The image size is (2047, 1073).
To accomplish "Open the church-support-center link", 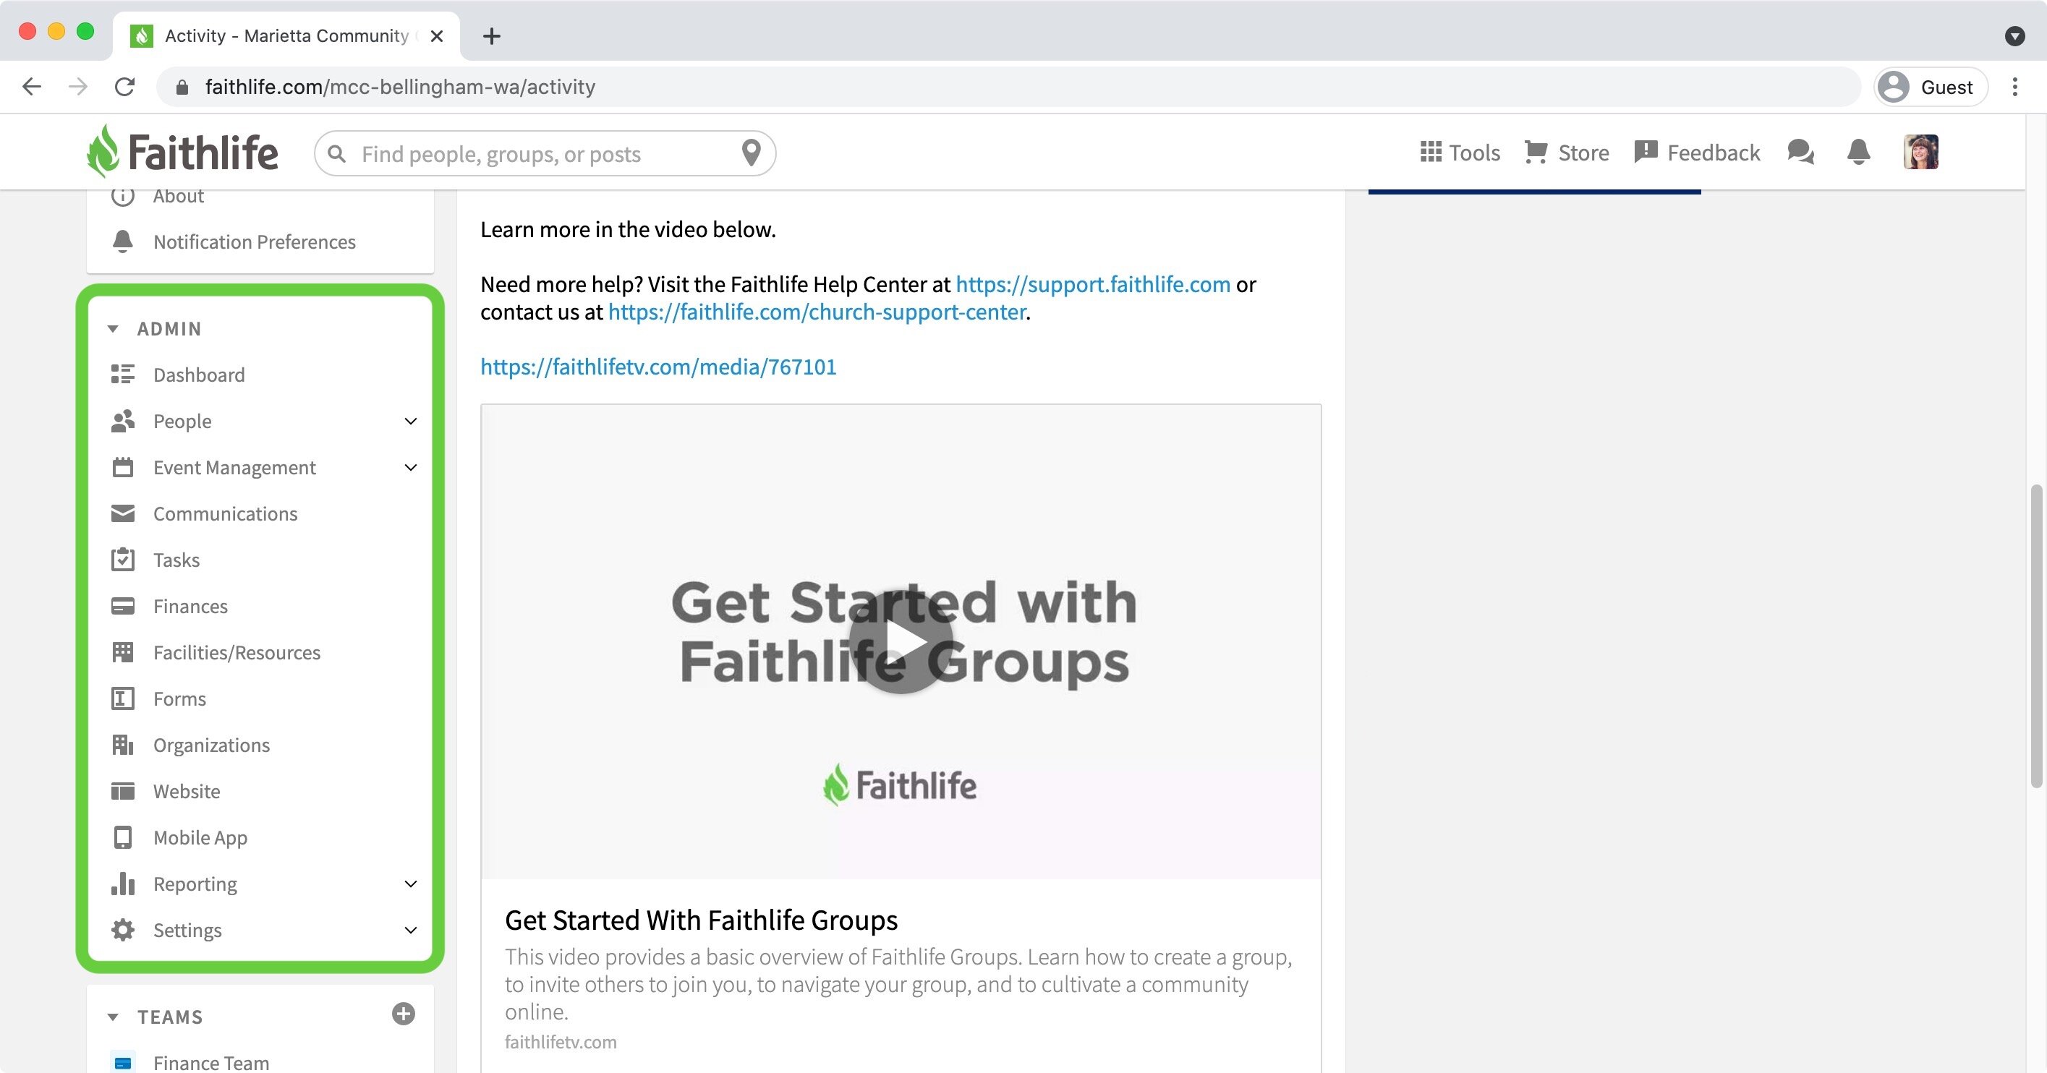I will point(817,312).
